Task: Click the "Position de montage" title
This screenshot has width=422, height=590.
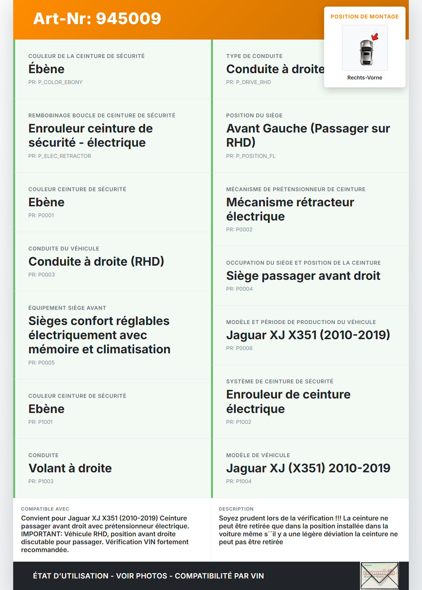Action: (364, 16)
